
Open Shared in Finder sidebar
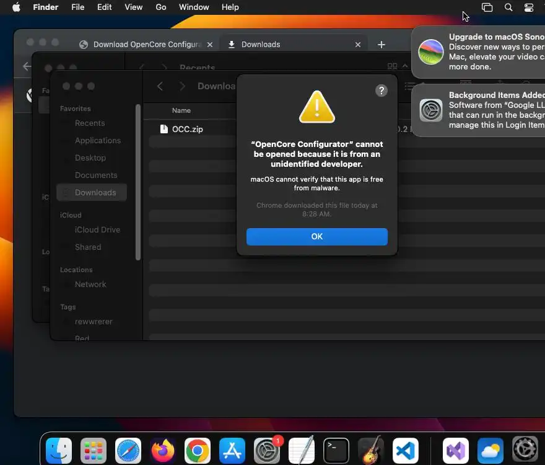point(88,247)
